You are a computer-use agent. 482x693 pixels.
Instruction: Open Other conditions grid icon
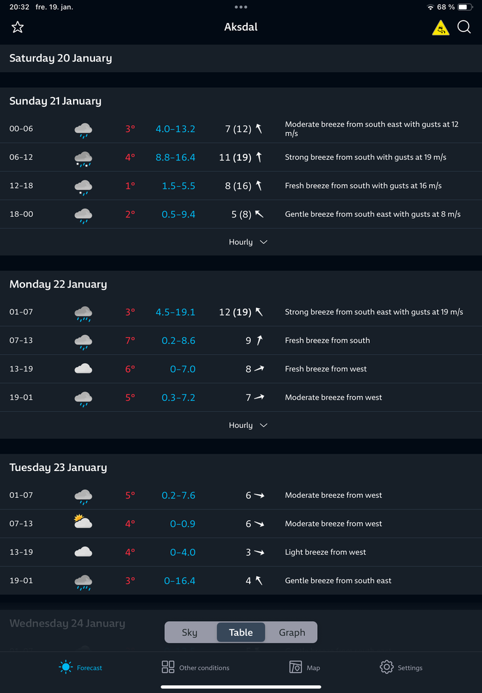(168, 667)
